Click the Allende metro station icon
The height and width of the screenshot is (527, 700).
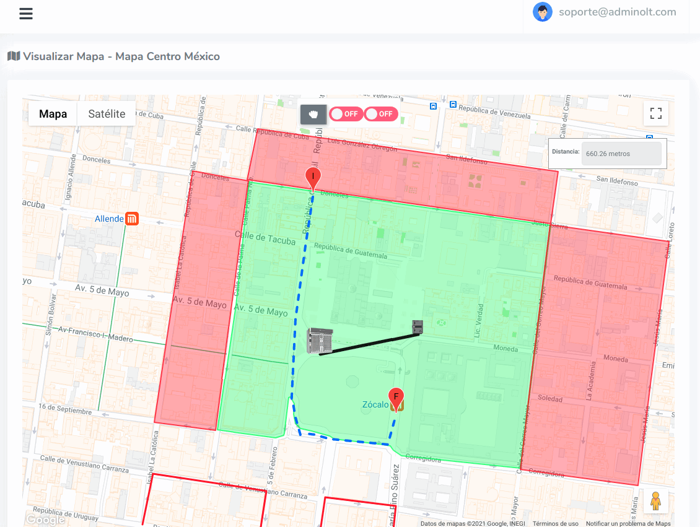click(133, 218)
